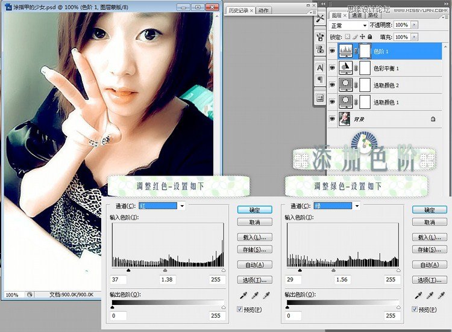This screenshot has width=452, height=332.
Task: Click the lock position icon
Action: pos(362,37)
